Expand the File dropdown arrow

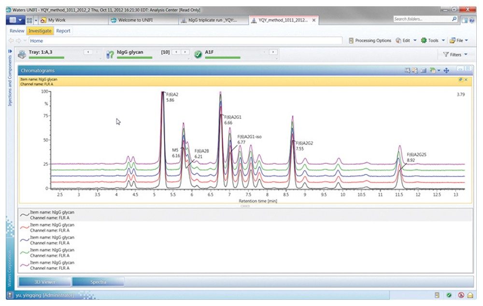point(467,40)
